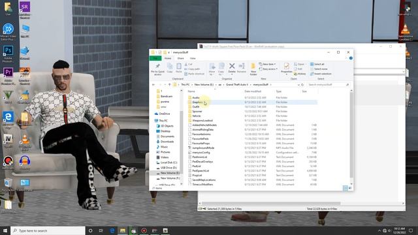Click Select all in the ribbon
This screenshot has height=235, width=418.
click(x=317, y=64)
